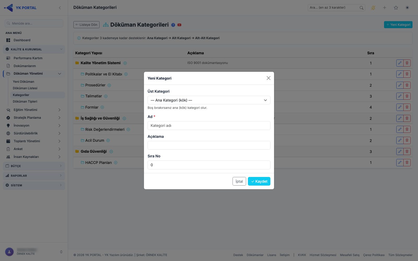Open the YouTube video icon
The image size is (418, 261).
tap(179, 25)
